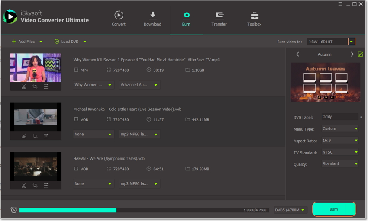
Task: Go to next DVD template arrow
Action: click(352, 54)
